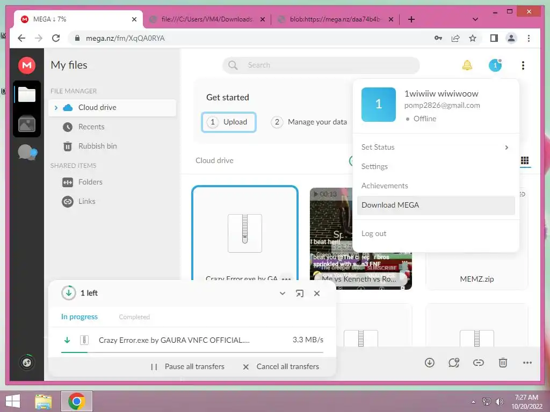Close the transfers widget

point(317,293)
